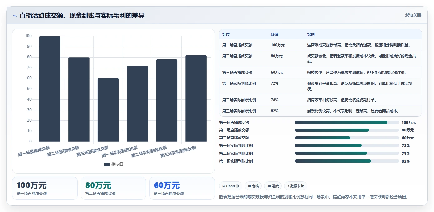Screen dimensions: 434x212
Task: Click the 100万元 value beside the progress bar
Action: 409,123
